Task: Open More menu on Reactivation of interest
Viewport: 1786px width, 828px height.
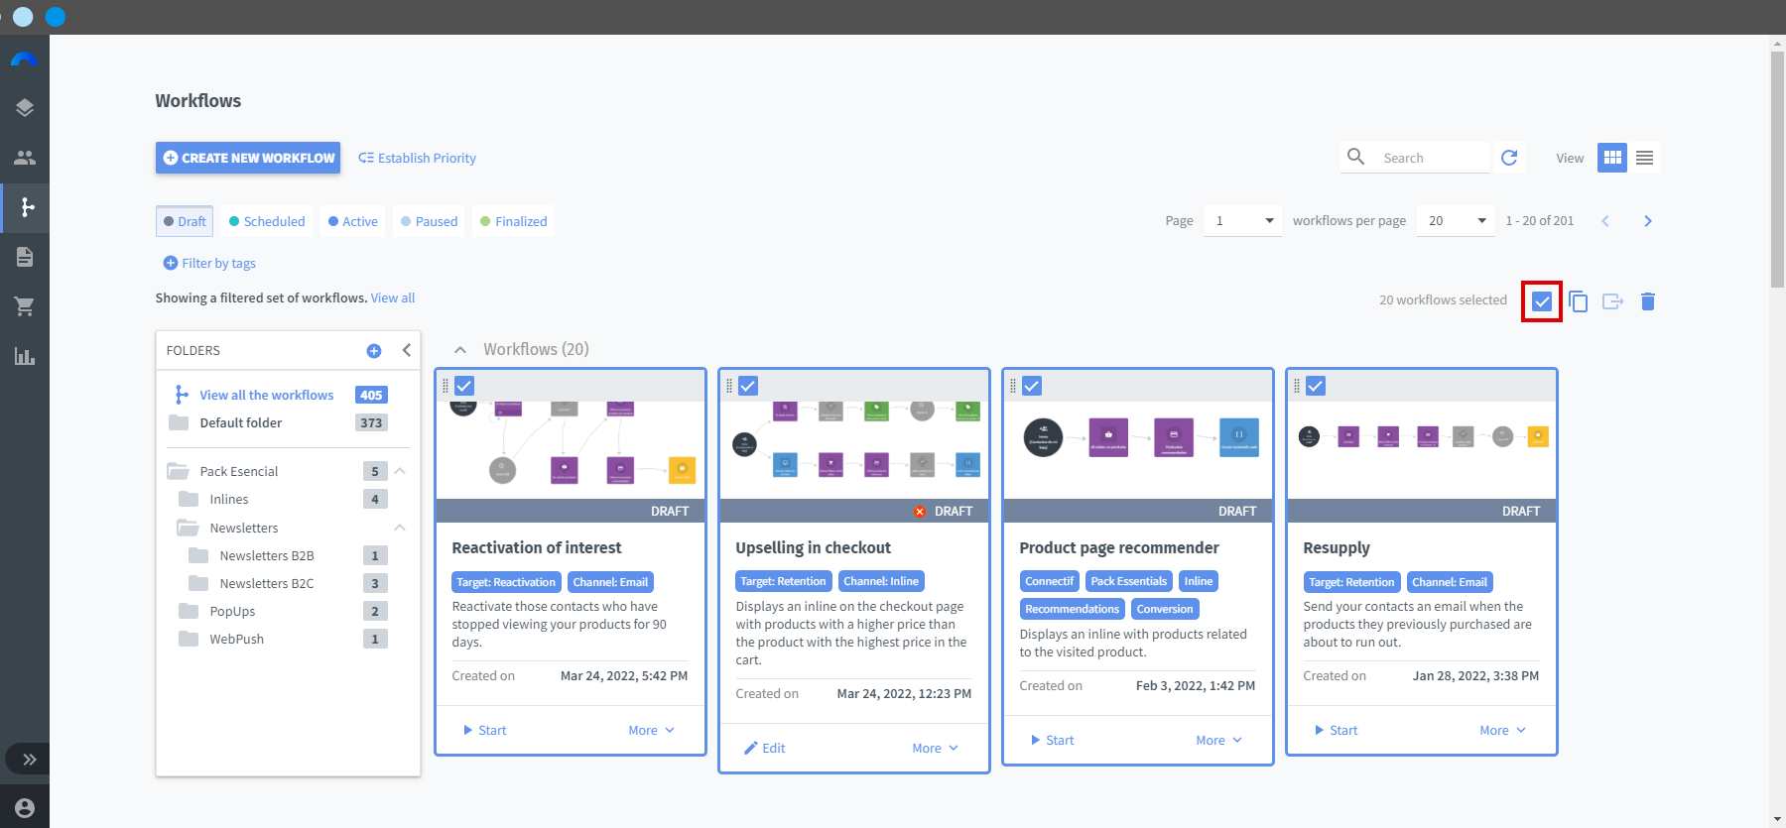Action: coord(651,730)
